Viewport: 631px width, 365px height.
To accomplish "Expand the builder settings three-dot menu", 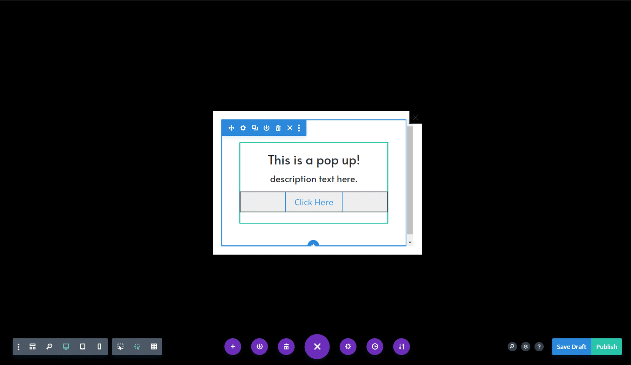I will pyautogui.click(x=18, y=346).
